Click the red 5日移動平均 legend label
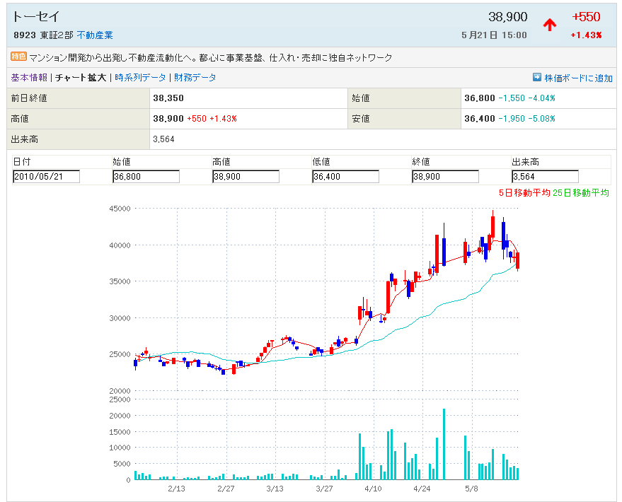 coord(524,192)
